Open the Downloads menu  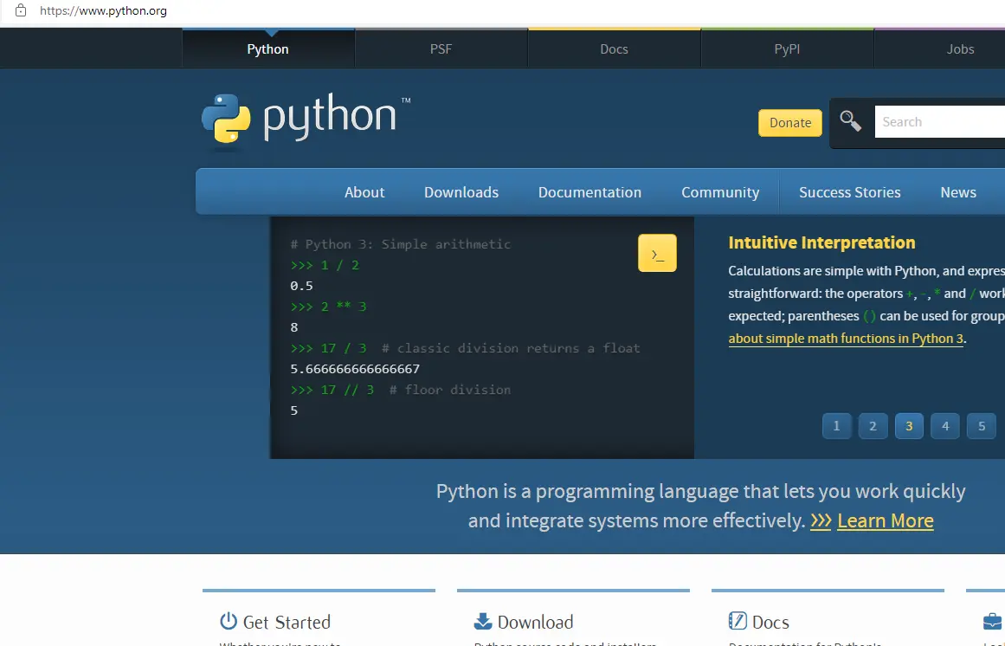[x=461, y=192]
